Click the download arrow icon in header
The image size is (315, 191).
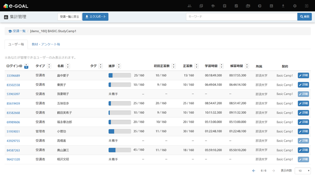click(x=283, y=6)
